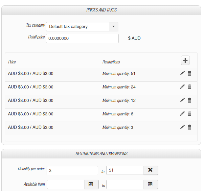Screen dimensions: 203x191
Task: Click the 'Minimum quantity: 12' text
Action: (119, 100)
